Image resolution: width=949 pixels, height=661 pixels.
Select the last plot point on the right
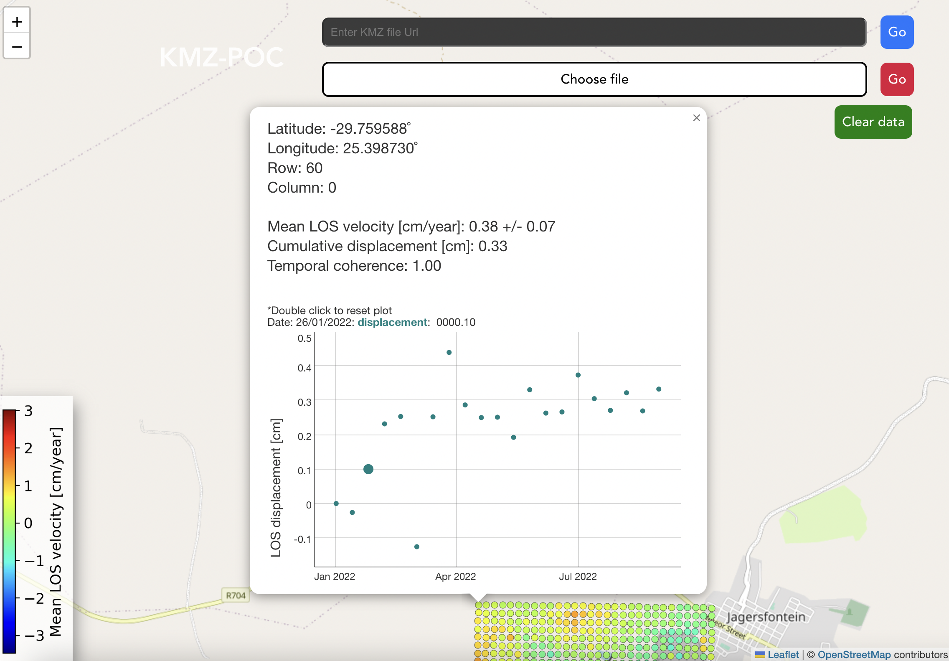pyautogui.click(x=659, y=389)
